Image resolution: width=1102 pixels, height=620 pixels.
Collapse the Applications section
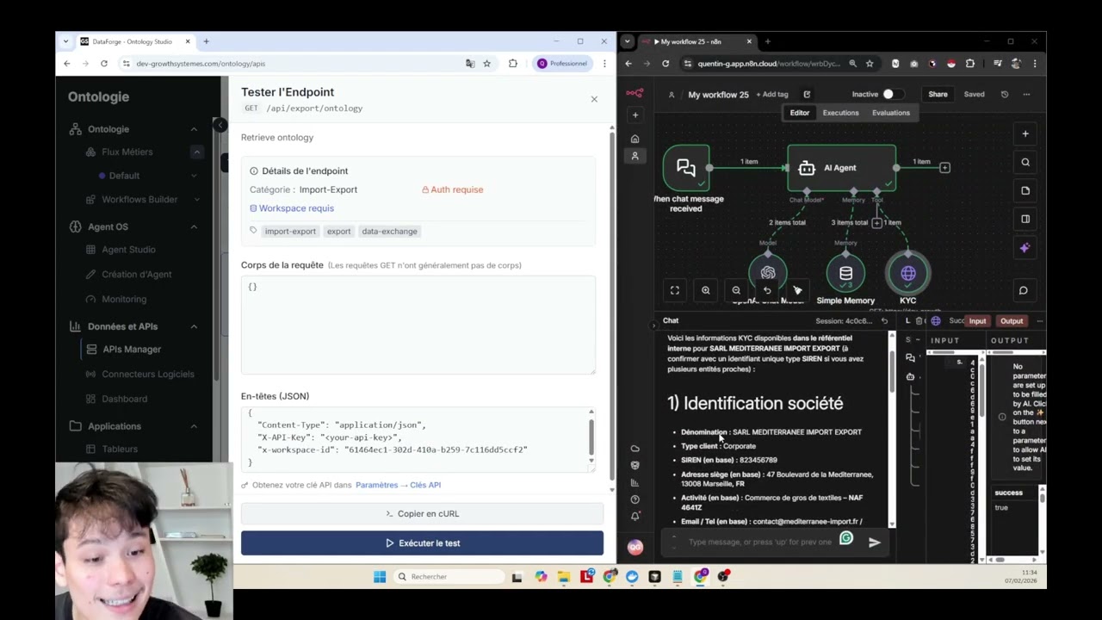[x=194, y=426]
